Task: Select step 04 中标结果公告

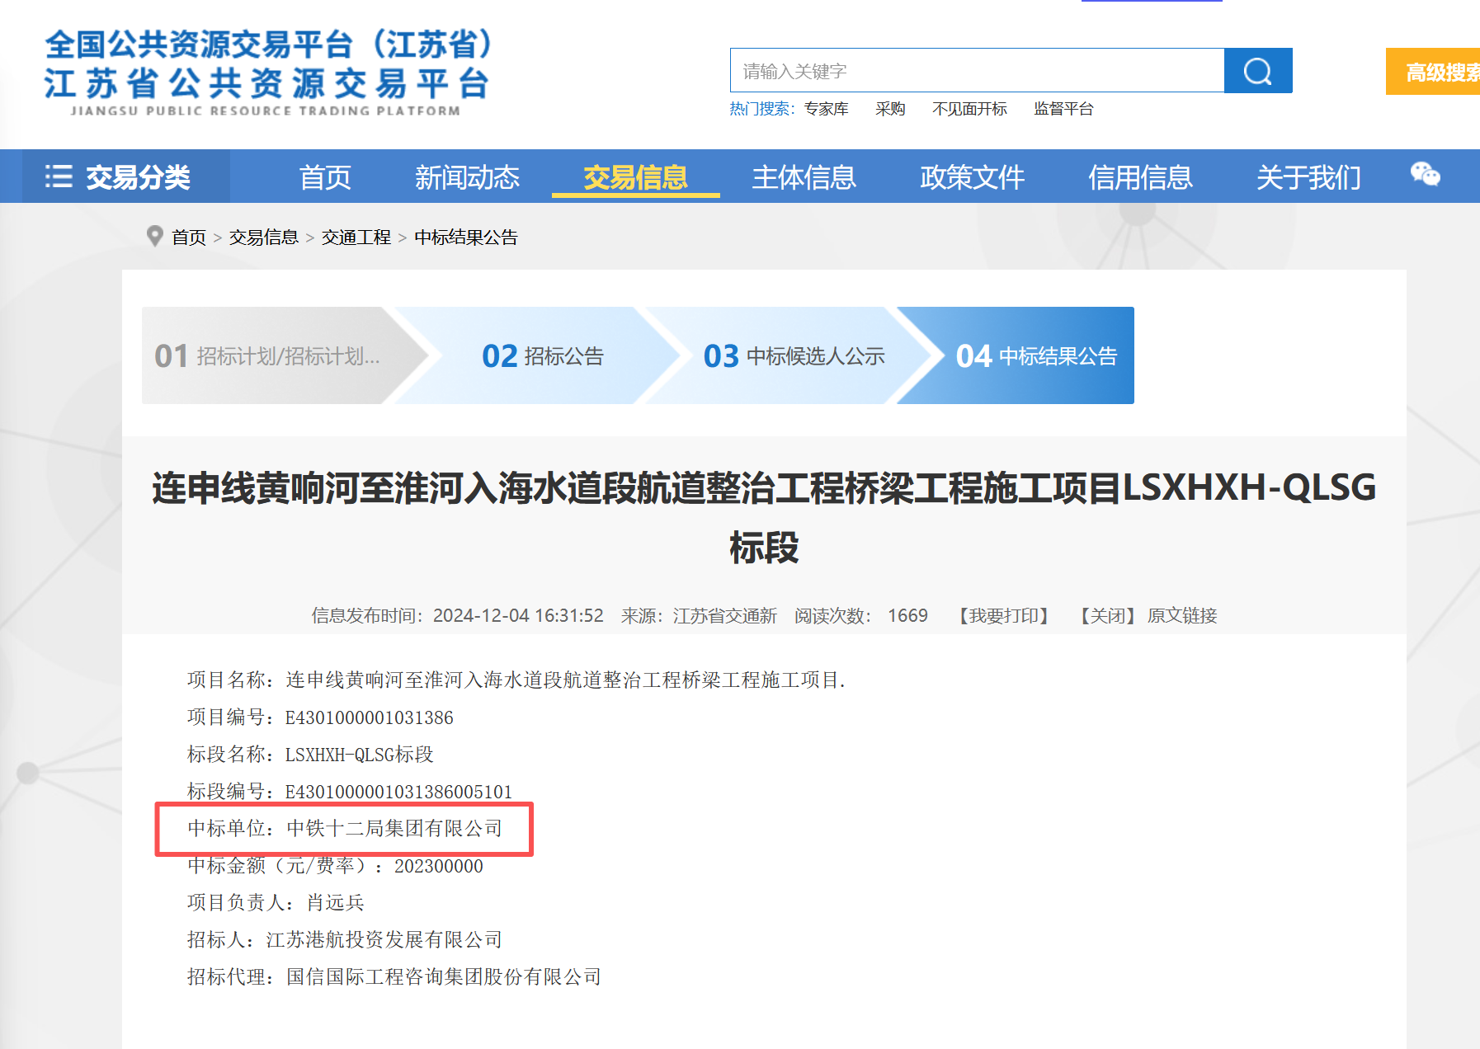Action: point(1035,356)
